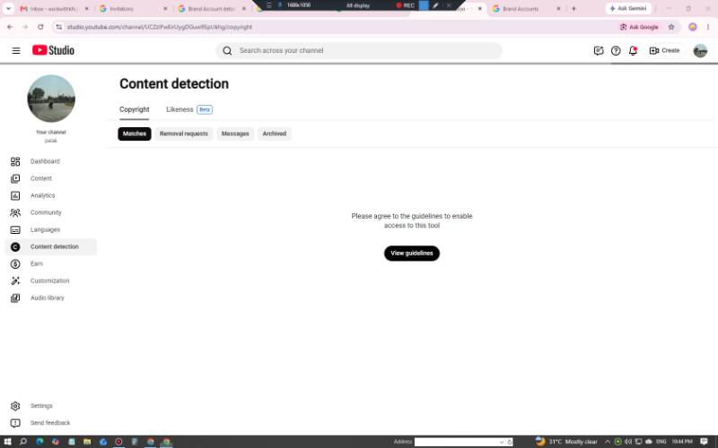Click the View guidelines button
718x448 pixels.
tap(412, 254)
